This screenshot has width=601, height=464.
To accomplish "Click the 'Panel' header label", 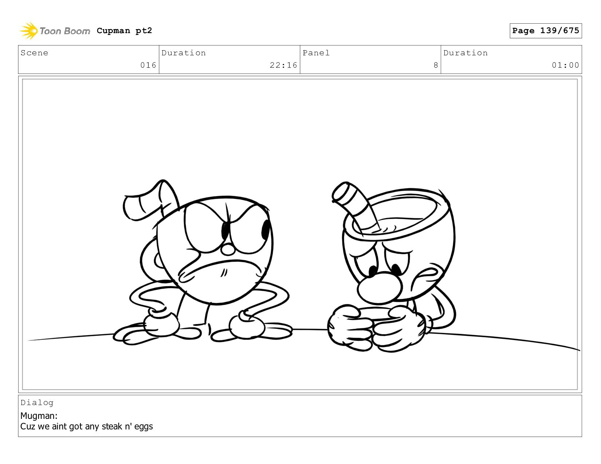I will point(316,53).
